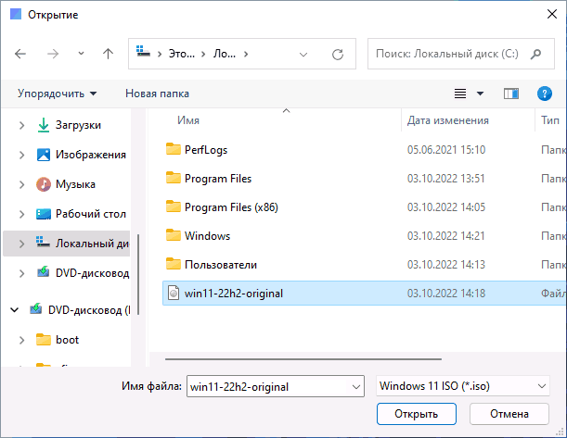Go up one folder level arrow

point(108,54)
